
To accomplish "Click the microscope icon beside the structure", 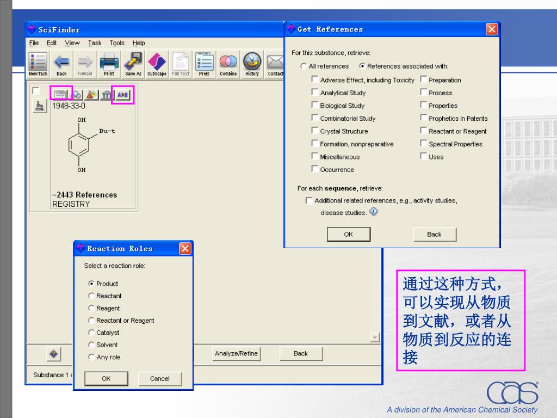I will [x=40, y=106].
